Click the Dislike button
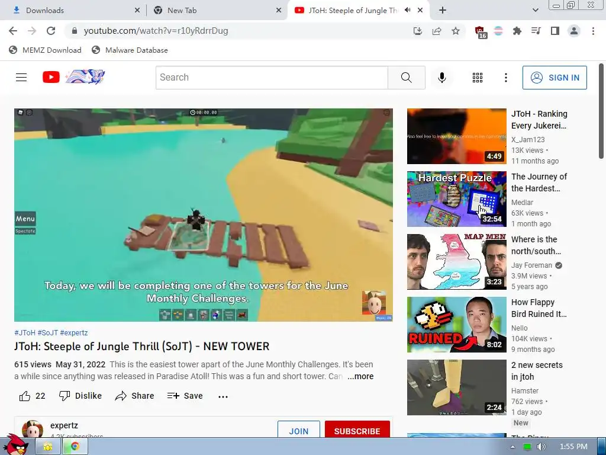Screen dimensions: 606x455 80,396
